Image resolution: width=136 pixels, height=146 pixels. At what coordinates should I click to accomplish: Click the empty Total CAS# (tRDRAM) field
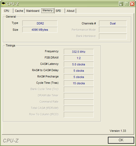point(79,108)
